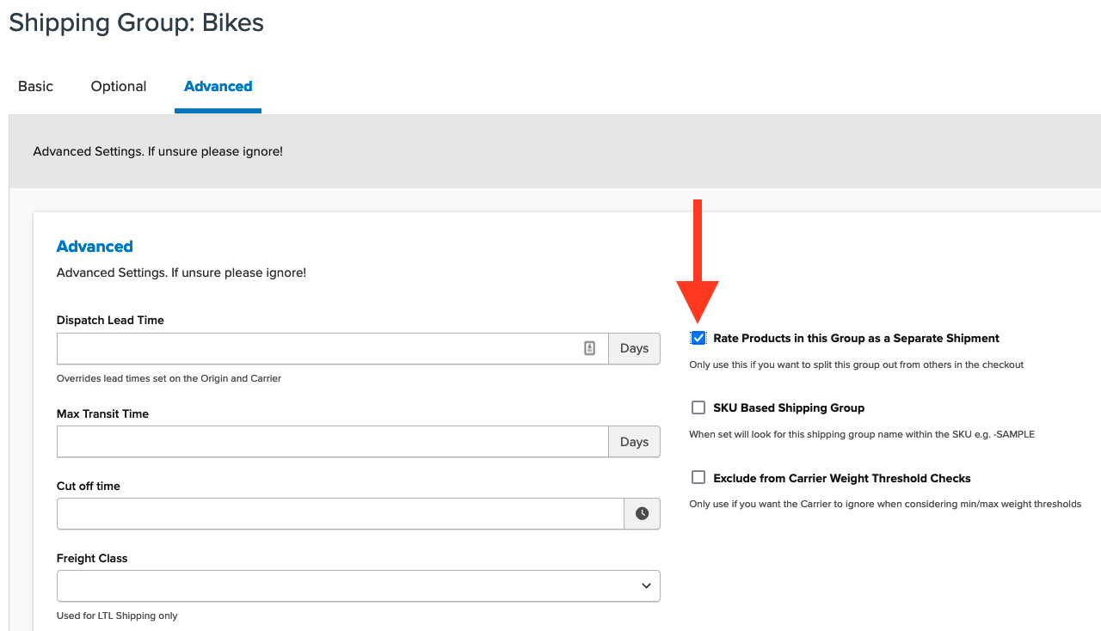
Task: Click the autofill icon in Dispatch Lead Time field
Action: 589,348
